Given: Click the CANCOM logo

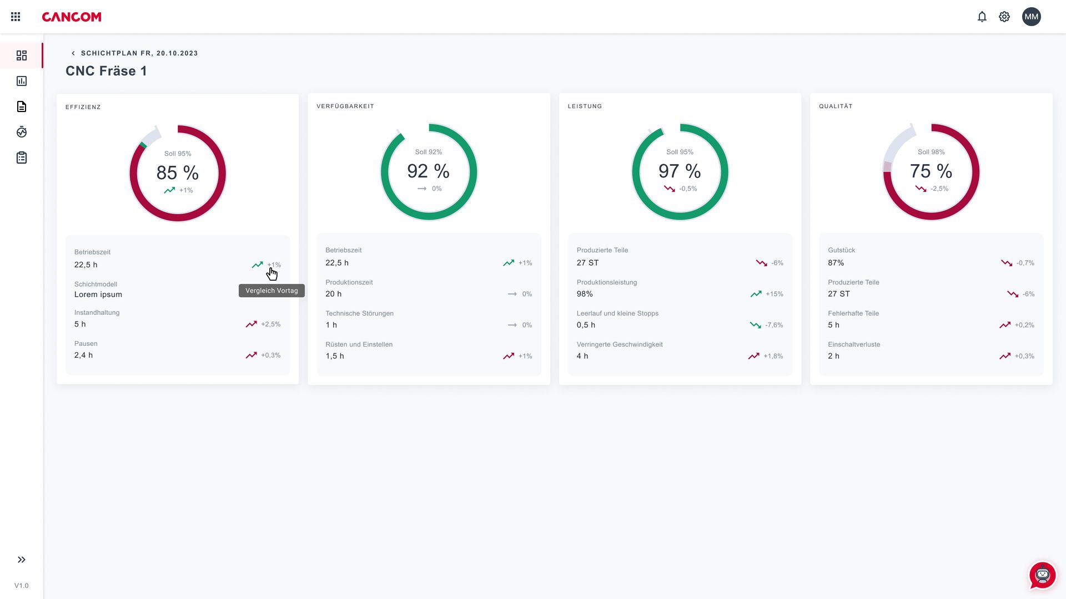Looking at the screenshot, I should tap(71, 17).
